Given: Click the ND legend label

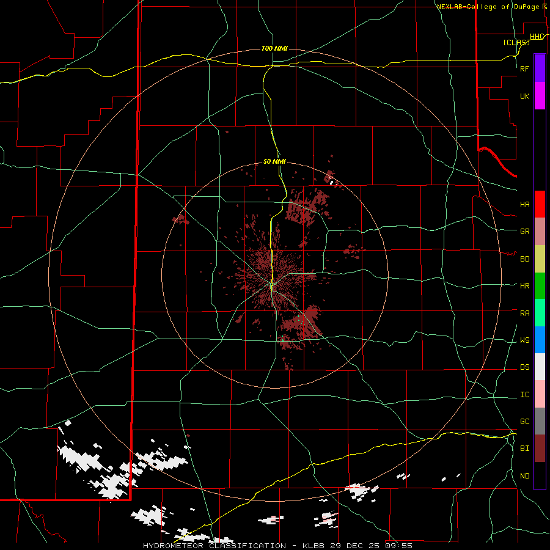Looking at the screenshot, I should pyautogui.click(x=524, y=476).
